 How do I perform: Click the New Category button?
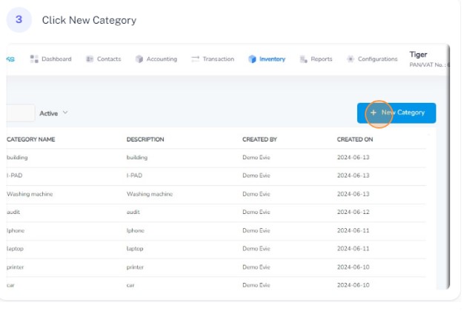[397, 113]
